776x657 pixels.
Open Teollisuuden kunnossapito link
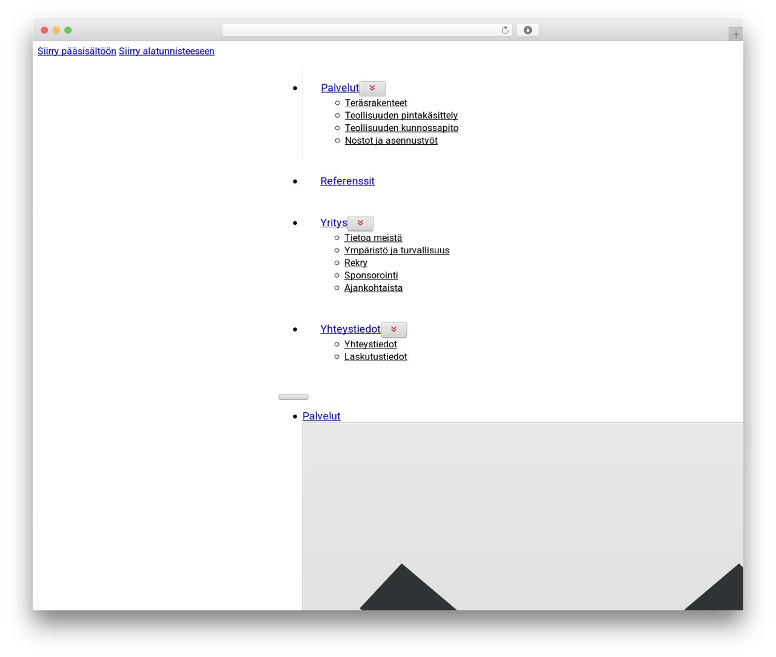[x=401, y=128]
